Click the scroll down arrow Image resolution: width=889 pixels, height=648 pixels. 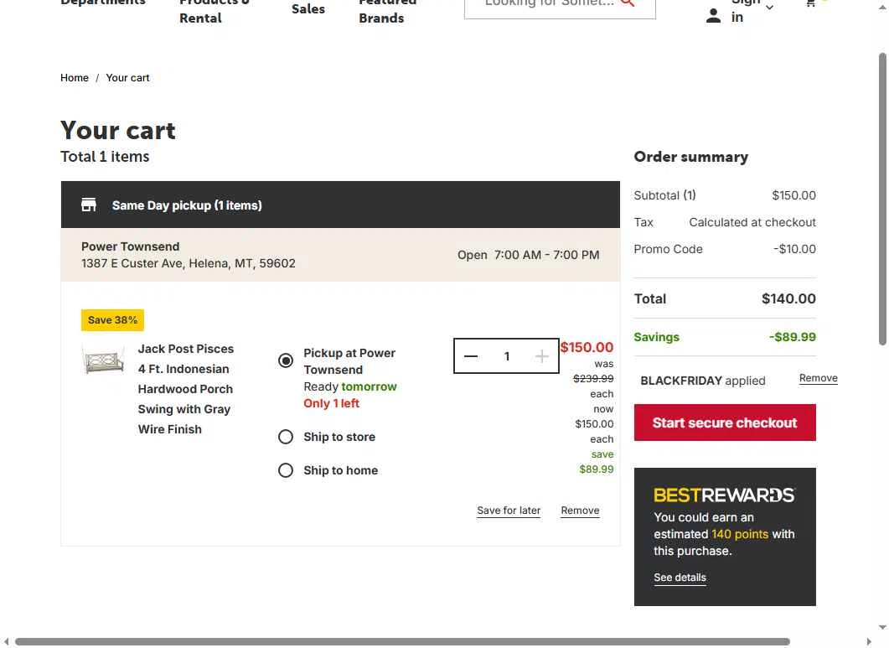(882, 628)
